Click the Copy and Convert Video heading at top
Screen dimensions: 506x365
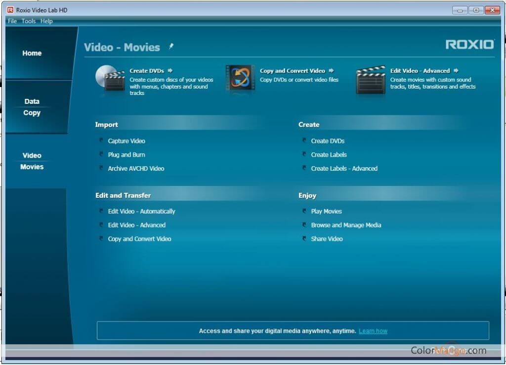(x=293, y=71)
